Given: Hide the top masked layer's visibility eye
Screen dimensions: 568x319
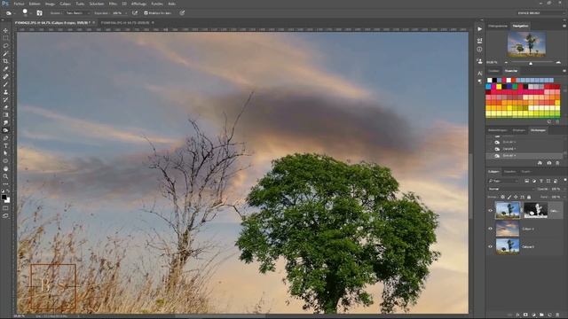Looking at the screenshot, I should coord(491,210).
